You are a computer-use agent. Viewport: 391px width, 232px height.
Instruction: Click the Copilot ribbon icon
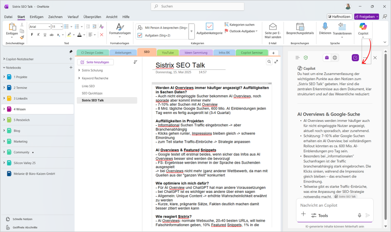click(363, 26)
